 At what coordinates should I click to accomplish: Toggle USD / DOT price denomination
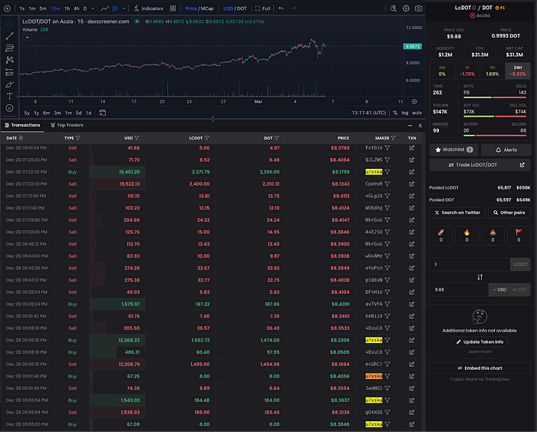coord(235,8)
